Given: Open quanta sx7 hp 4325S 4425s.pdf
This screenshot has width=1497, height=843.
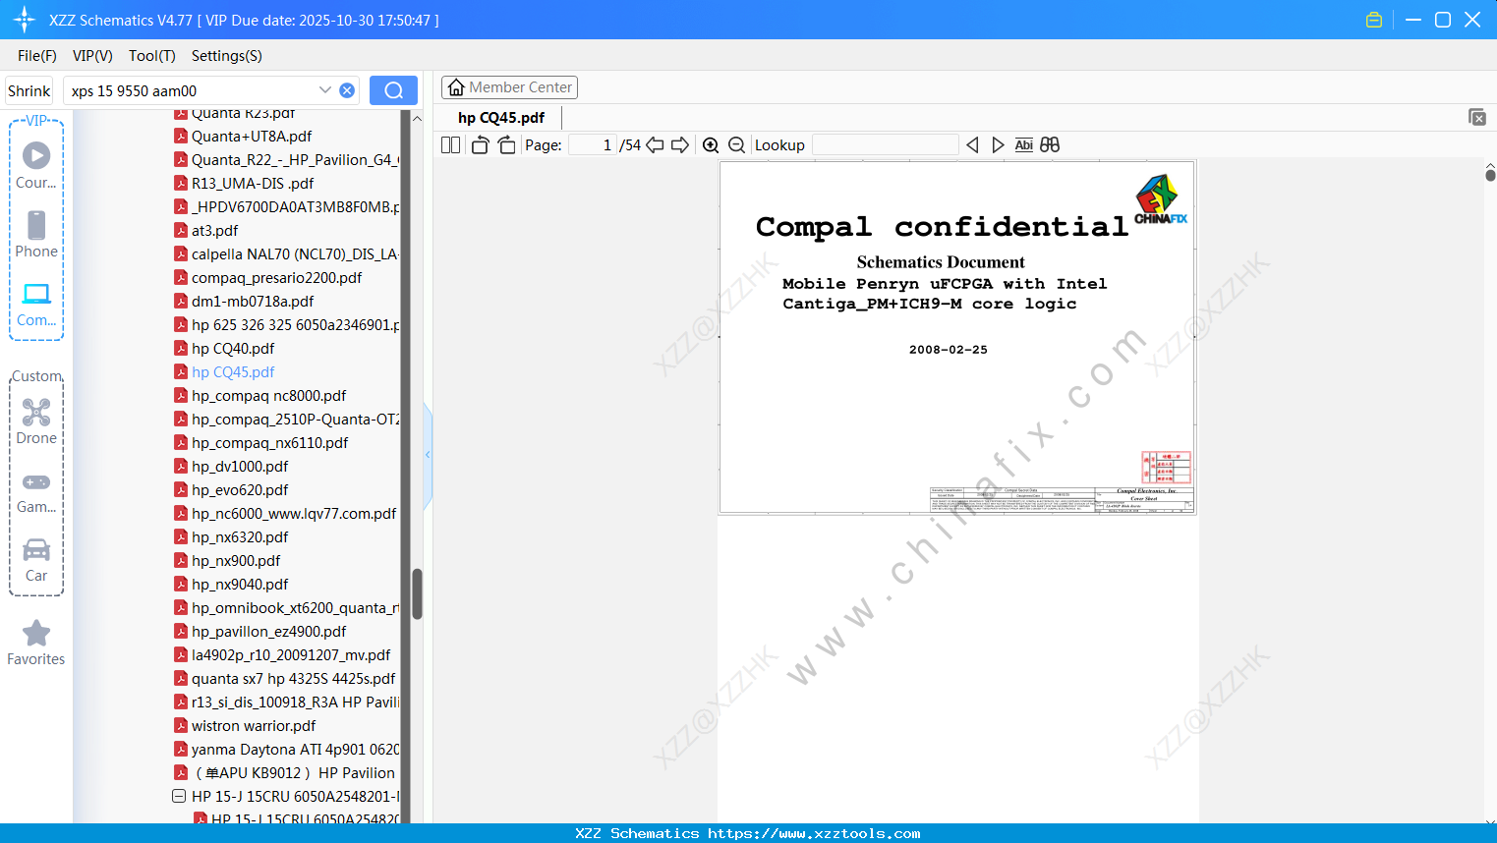Looking at the screenshot, I should click(293, 679).
